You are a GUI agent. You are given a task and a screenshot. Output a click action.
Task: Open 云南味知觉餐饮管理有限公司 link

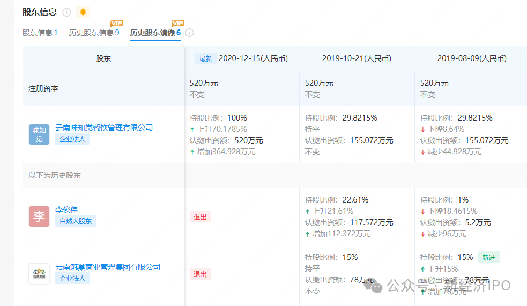tap(104, 128)
